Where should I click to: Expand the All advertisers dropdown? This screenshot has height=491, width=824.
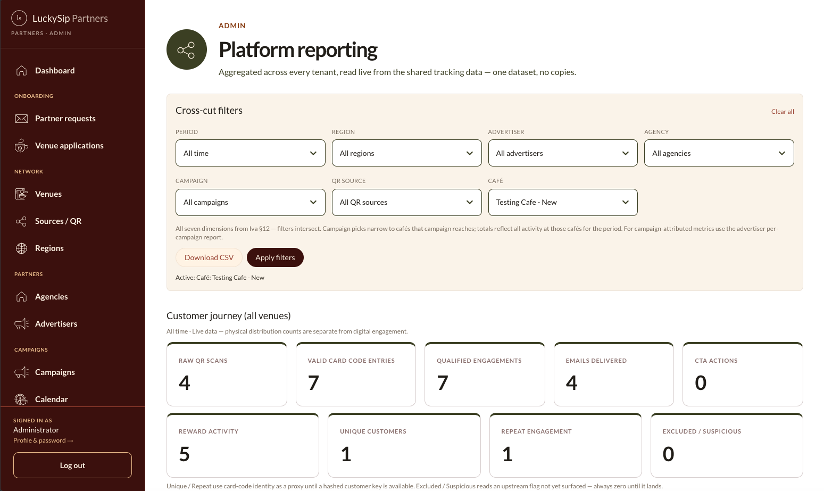(x=563, y=153)
